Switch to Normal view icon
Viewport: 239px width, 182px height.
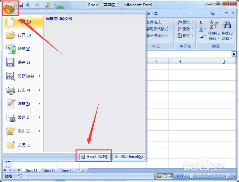click(x=159, y=176)
